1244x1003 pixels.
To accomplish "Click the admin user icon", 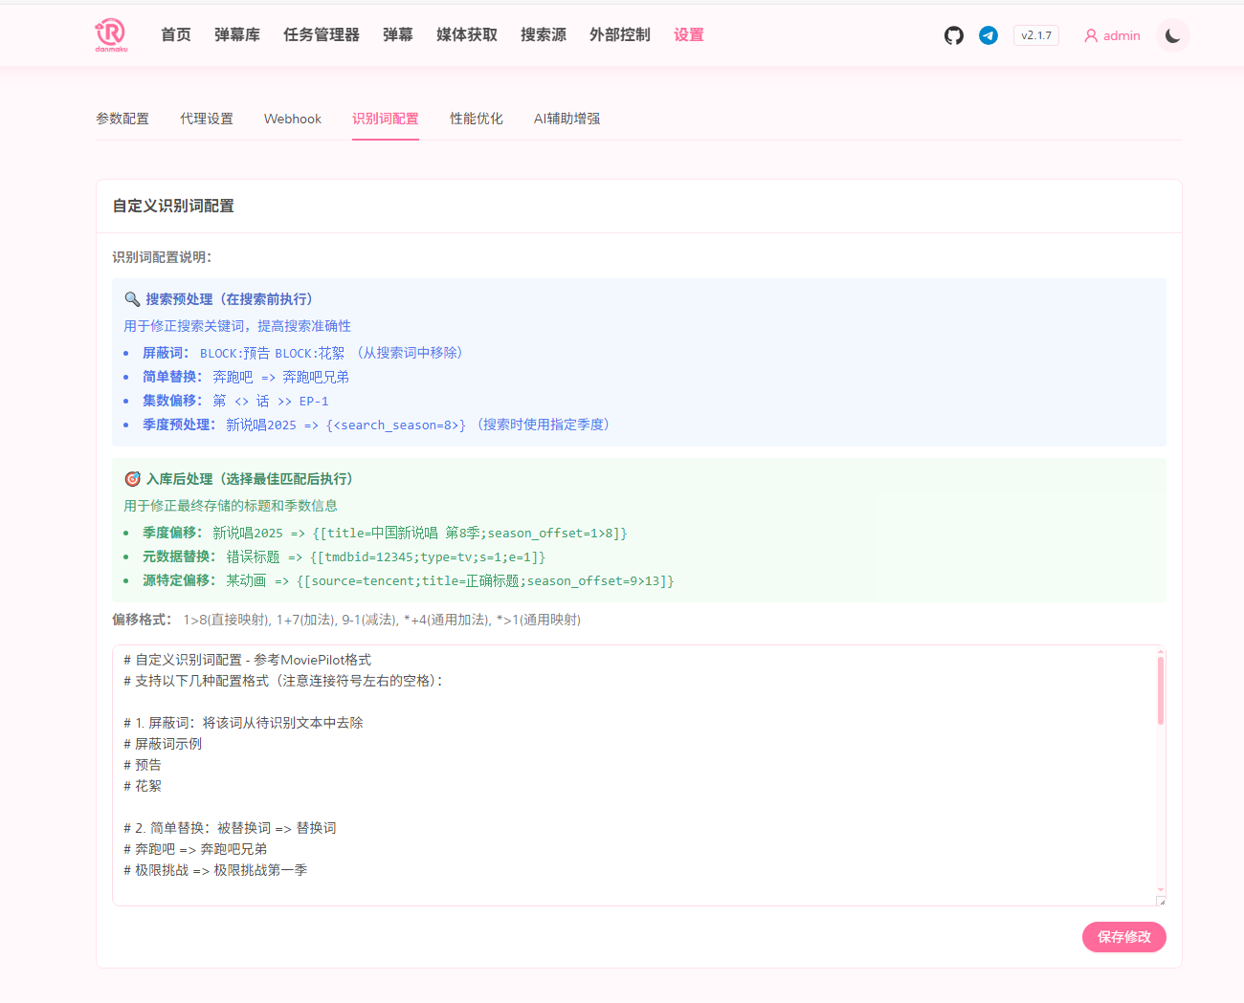I will [1091, 35].
